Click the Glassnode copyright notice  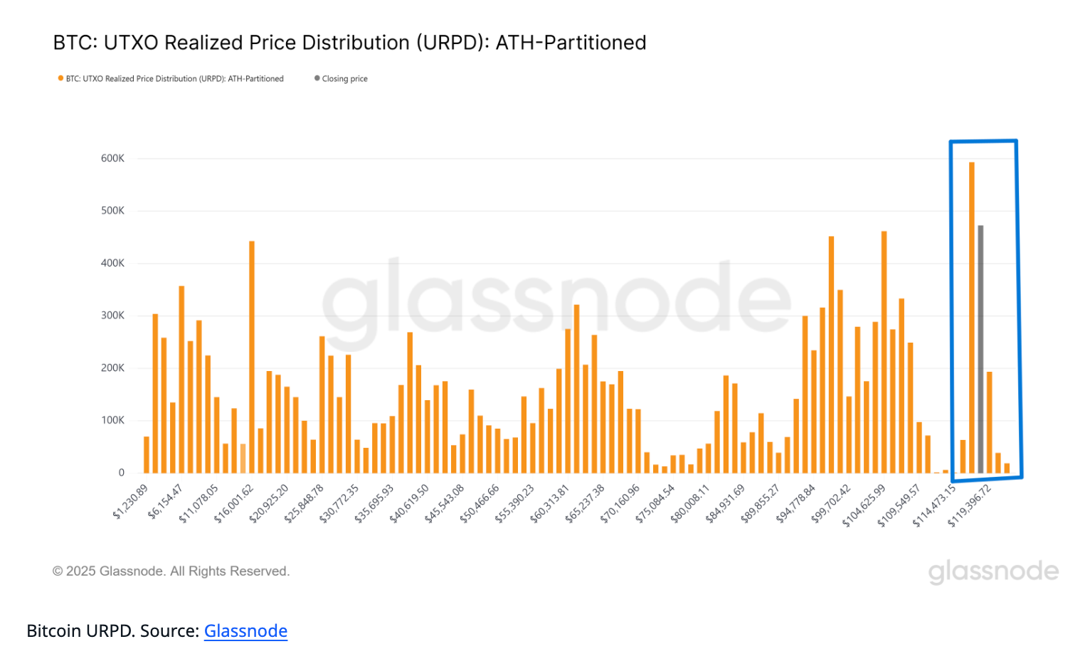tap(171, 571)
